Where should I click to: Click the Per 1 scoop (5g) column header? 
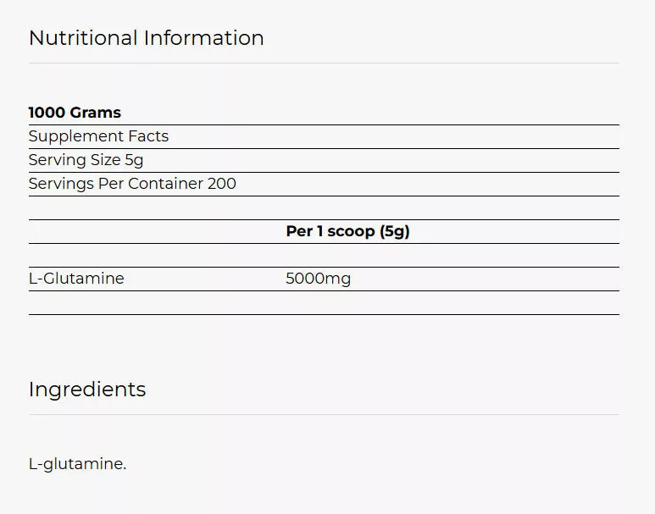(x=347, y=231)
